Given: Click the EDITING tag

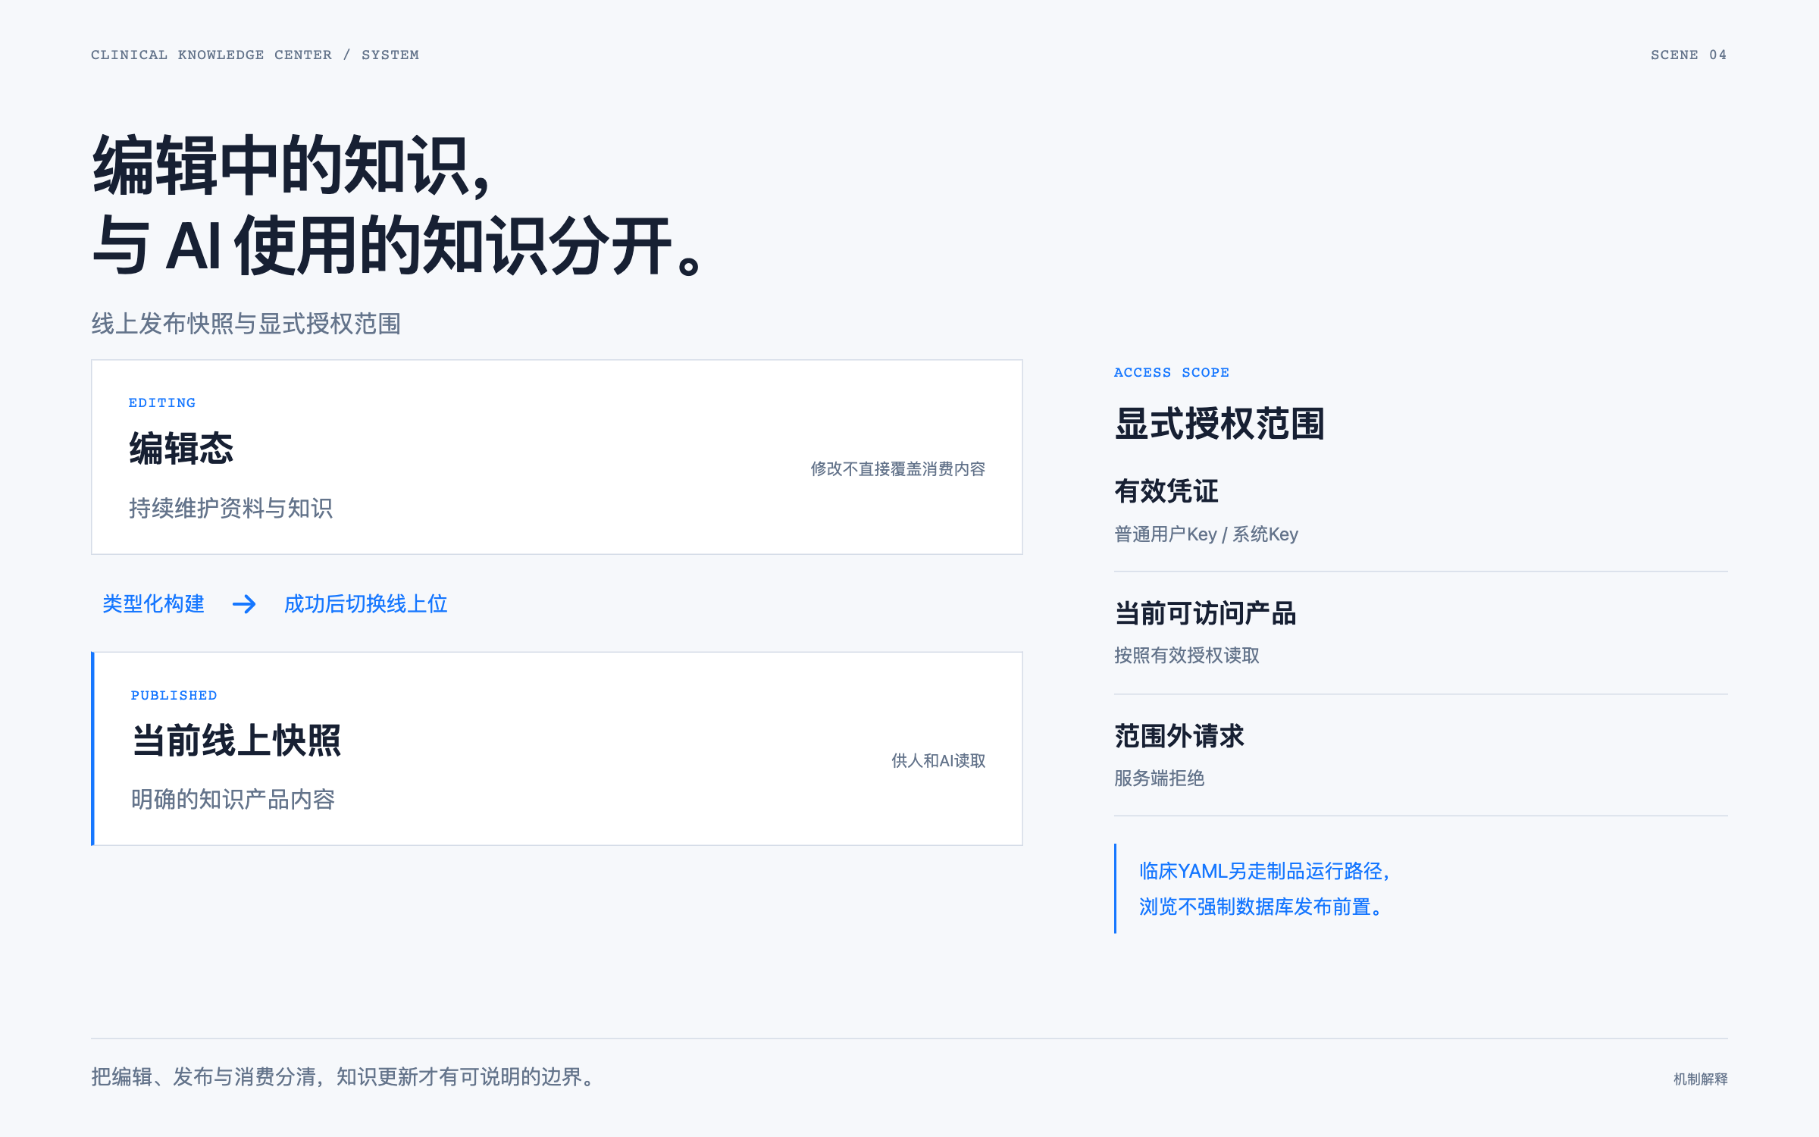Looking at the screenshot, I should [x=162, y=402].
